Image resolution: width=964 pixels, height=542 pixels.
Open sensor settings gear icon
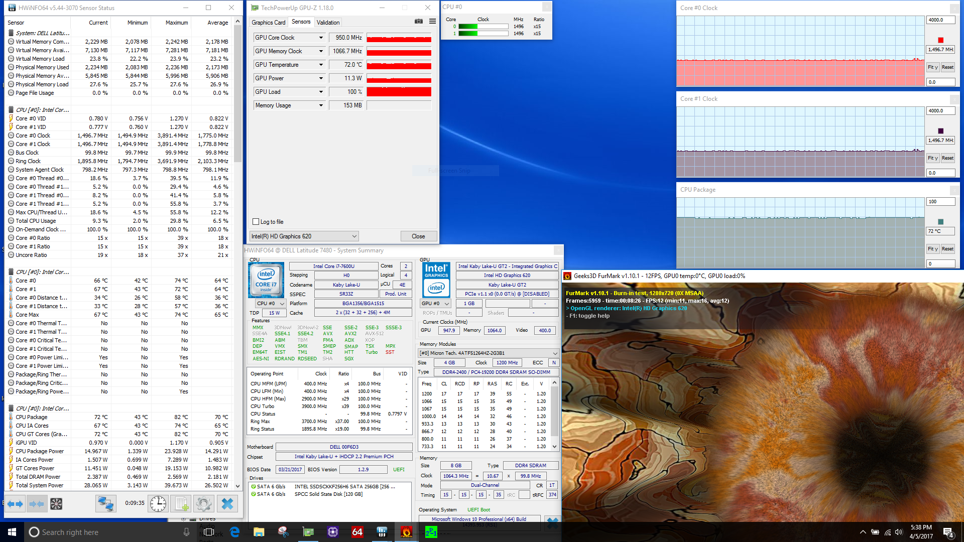click(204, 504)
